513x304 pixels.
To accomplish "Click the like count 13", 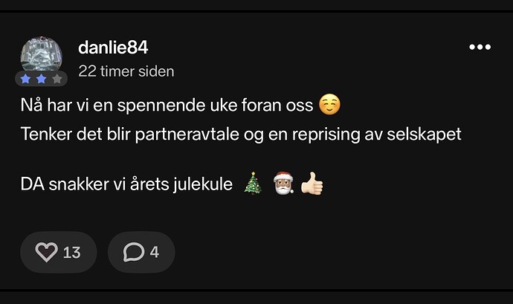I will tap(71, 253).
